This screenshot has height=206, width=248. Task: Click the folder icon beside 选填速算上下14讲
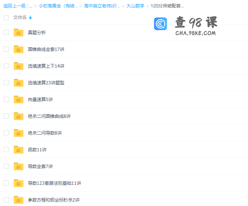(x=19, y=66)
